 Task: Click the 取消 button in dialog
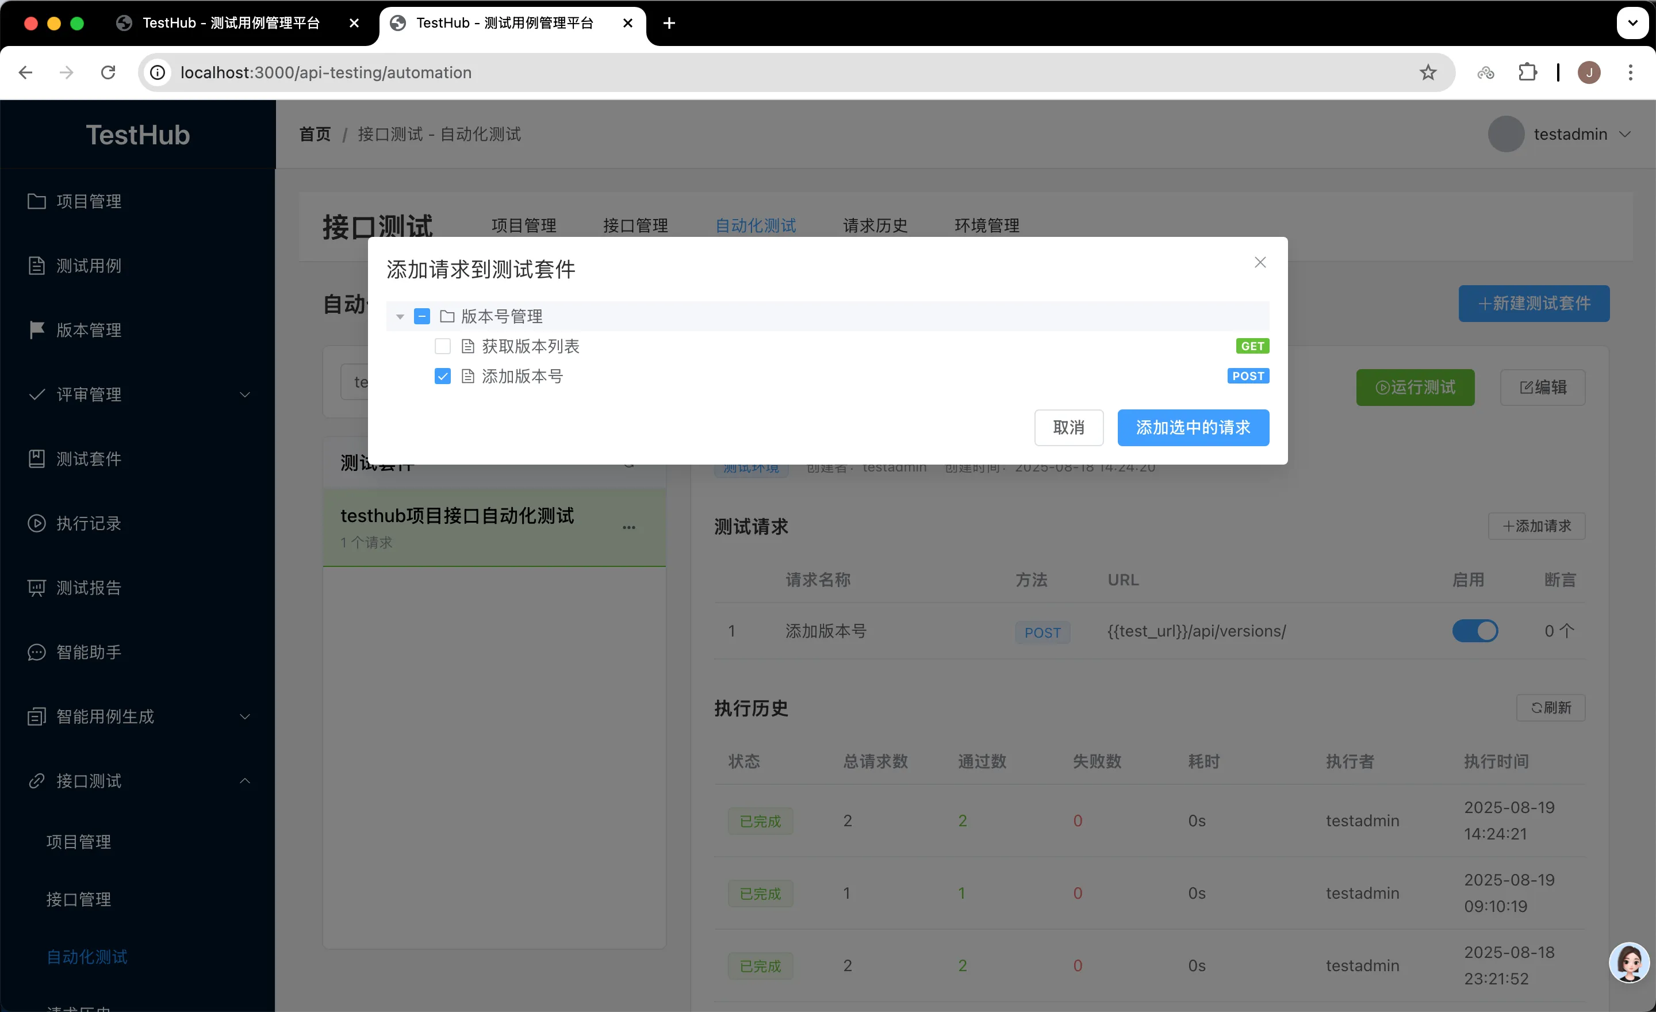click(1068, 427)
